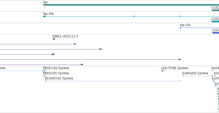This screenshot has width=219, height=113.
Task: Click the GH27508.3prime label
Action: pyautogui.click(x=174, y=68)
